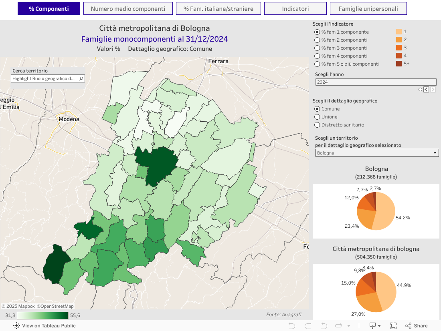Click the 'View on Tableau Public' link

click(x=49, y=326)
